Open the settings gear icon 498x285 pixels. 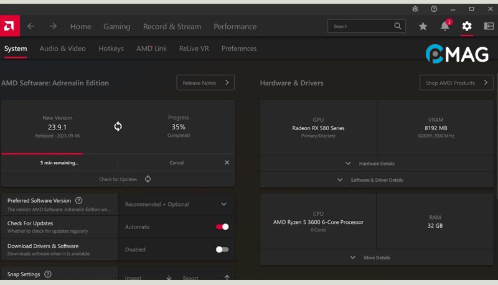pyautogui.click(x=466, y=26)
